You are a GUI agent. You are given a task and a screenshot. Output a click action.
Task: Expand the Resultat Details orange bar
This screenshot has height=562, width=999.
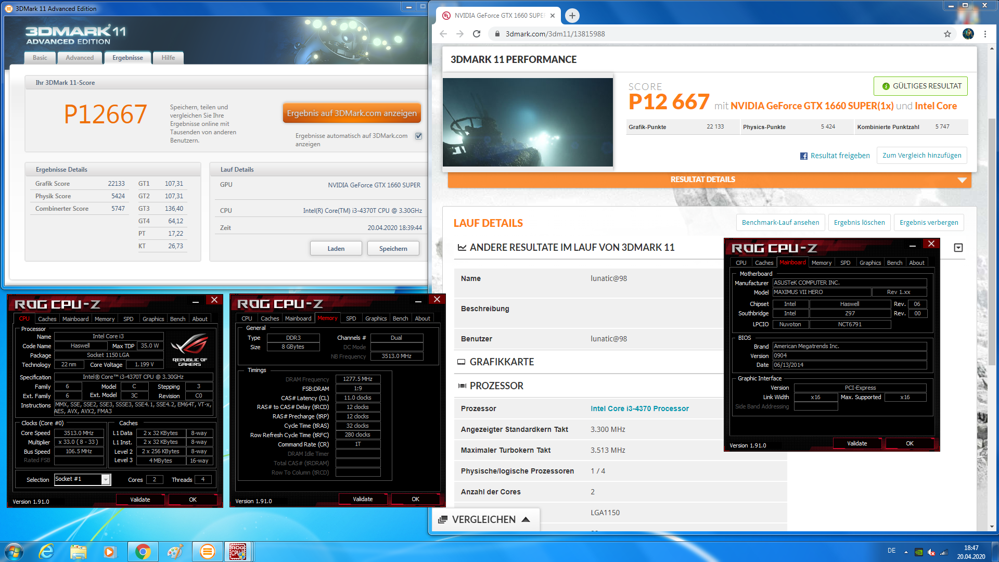tap(710, 180)
